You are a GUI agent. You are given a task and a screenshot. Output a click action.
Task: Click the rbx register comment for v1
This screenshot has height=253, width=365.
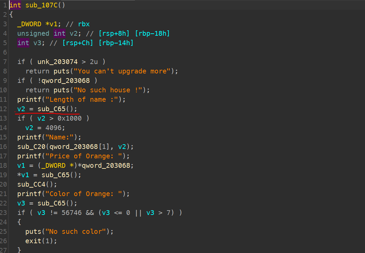point(84,24)
